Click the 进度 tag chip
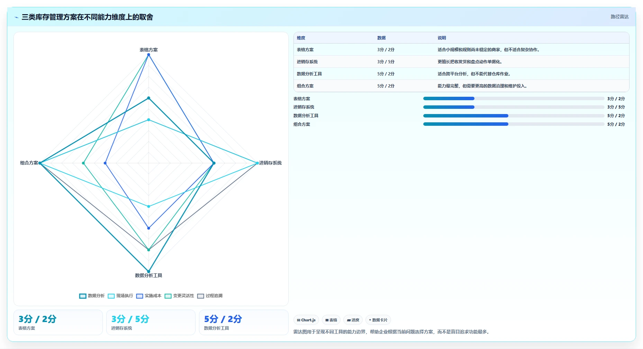 [x=353, y=320]
